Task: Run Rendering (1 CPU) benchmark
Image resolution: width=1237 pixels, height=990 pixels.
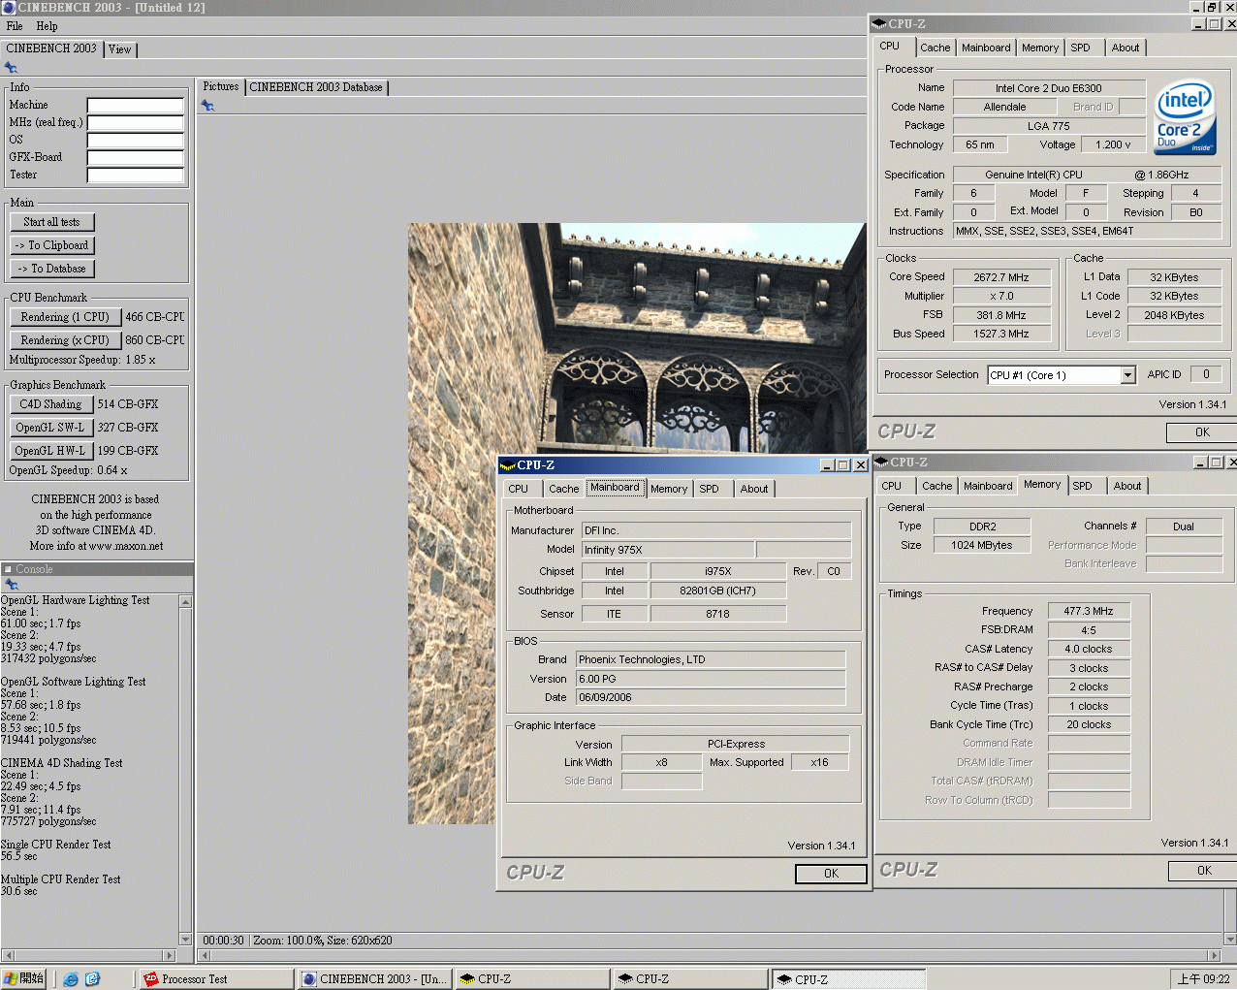Action: tap(65, 317)
